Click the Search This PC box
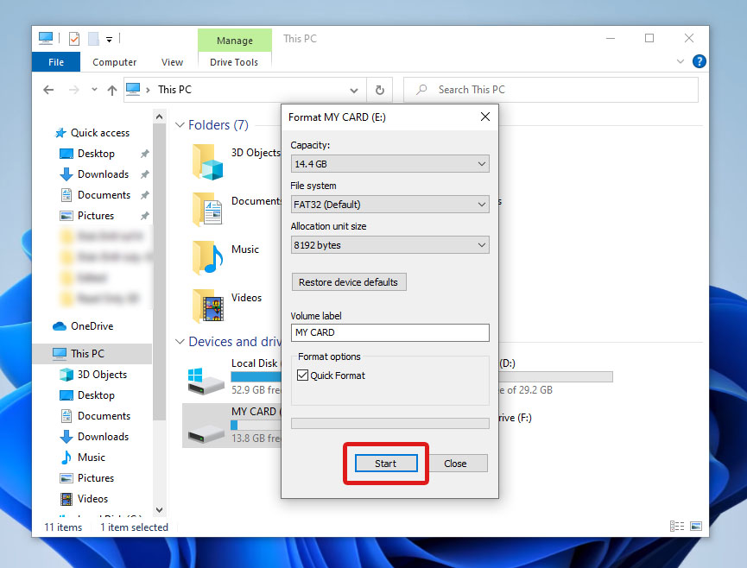The width and height of the screenshot is (747, 568). (551, 90)
